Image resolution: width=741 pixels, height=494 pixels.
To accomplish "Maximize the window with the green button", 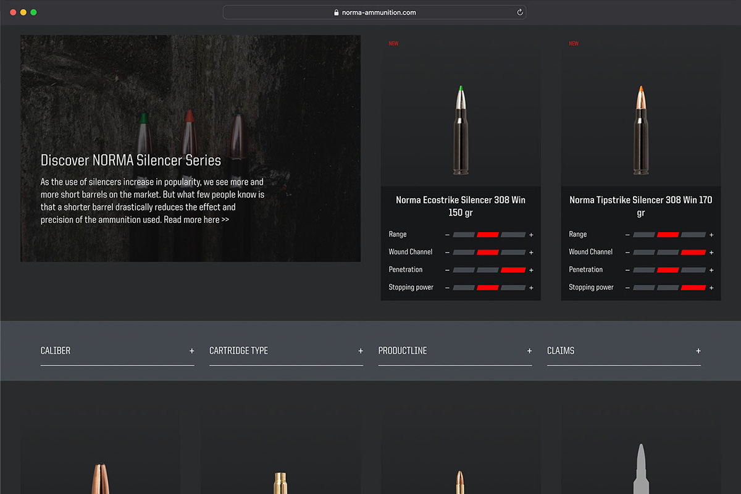I will coord(34,12).
